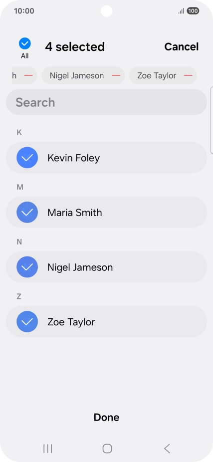Grab the edge panel handle on right
Viewport: 213px width, 462px height.
click(x=212, y=120)
